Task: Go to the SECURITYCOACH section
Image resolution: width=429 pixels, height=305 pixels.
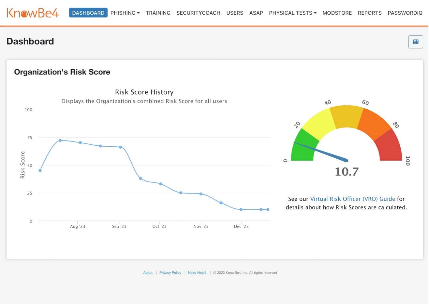Action: 198,13
